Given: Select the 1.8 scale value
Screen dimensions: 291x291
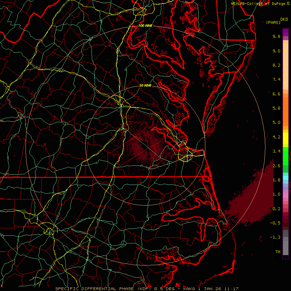Looking at the screenshot, I should pos(276,180).
